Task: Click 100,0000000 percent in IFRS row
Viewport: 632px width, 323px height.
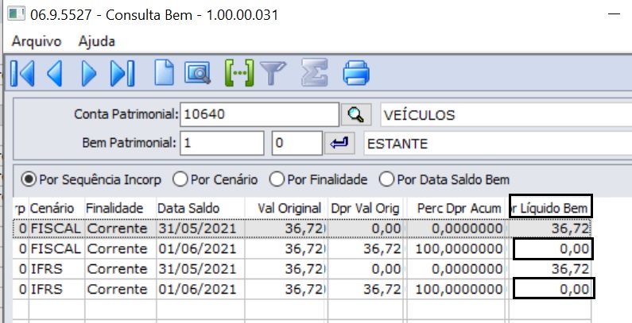Action: (x=456, y=289)
